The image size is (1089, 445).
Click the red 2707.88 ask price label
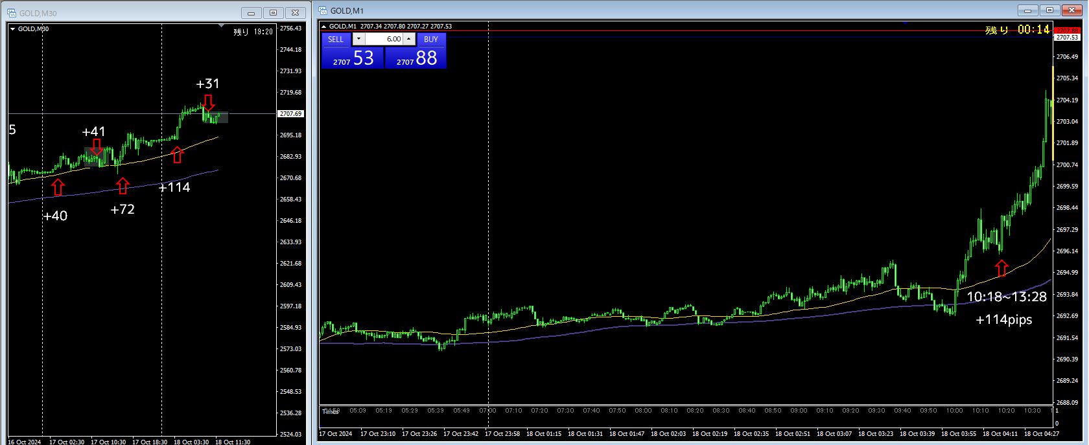(1067, 30)
